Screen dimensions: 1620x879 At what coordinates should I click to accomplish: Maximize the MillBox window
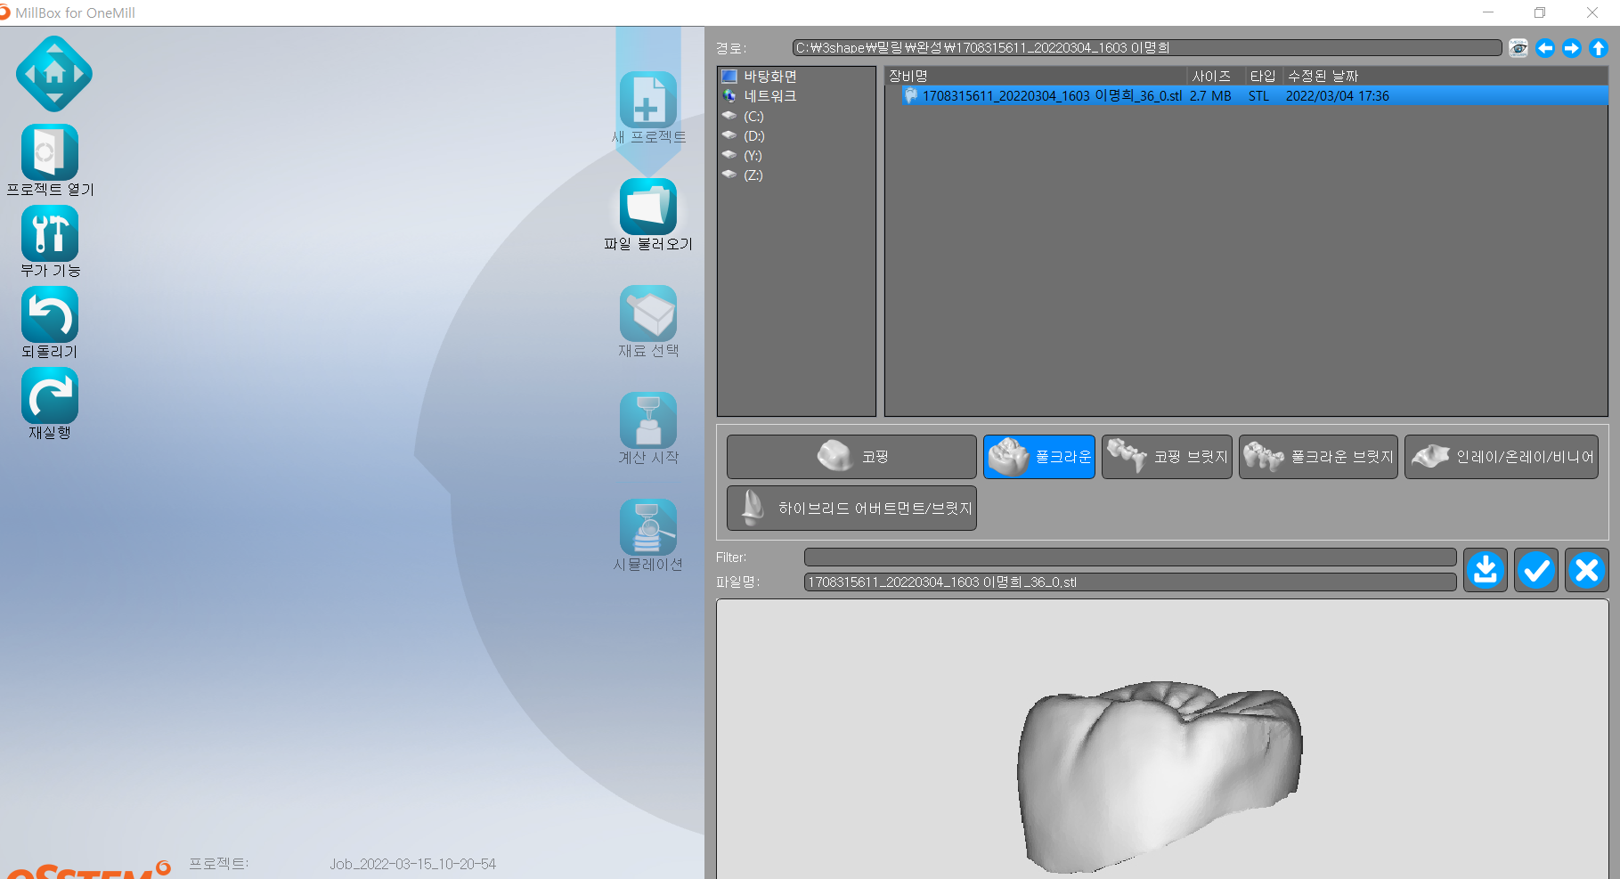tap(1540, 12)
